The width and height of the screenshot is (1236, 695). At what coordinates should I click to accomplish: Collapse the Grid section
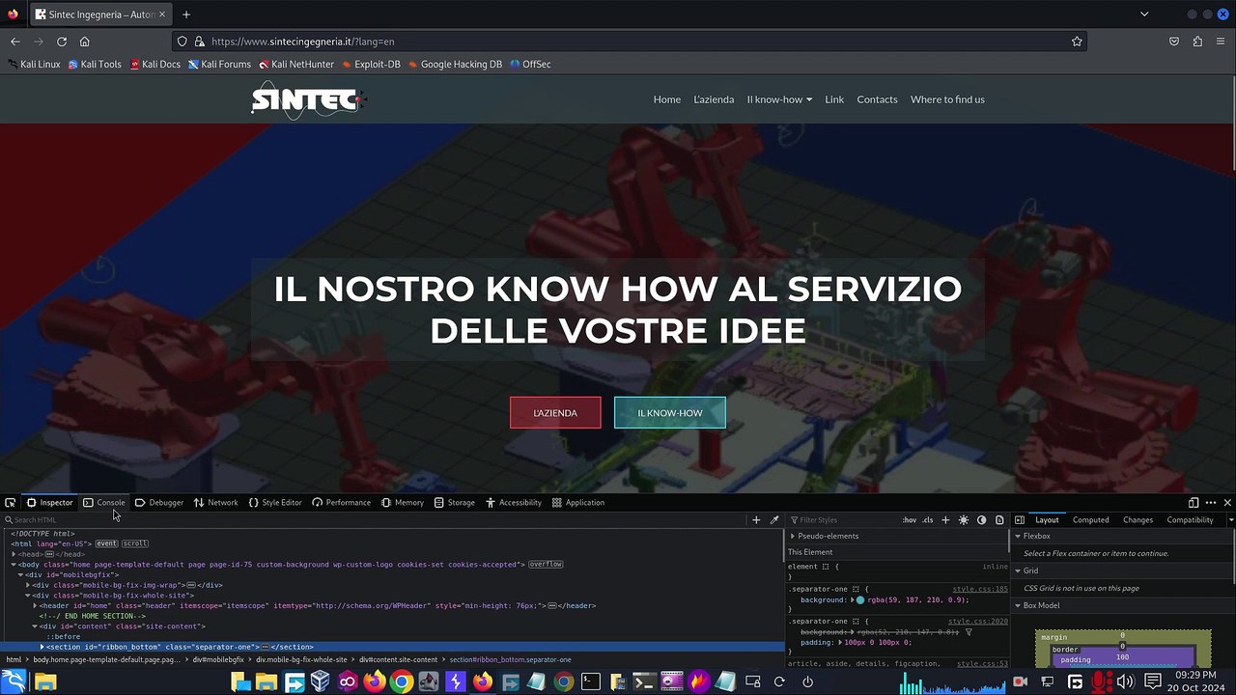click(x=1018, y=570)
